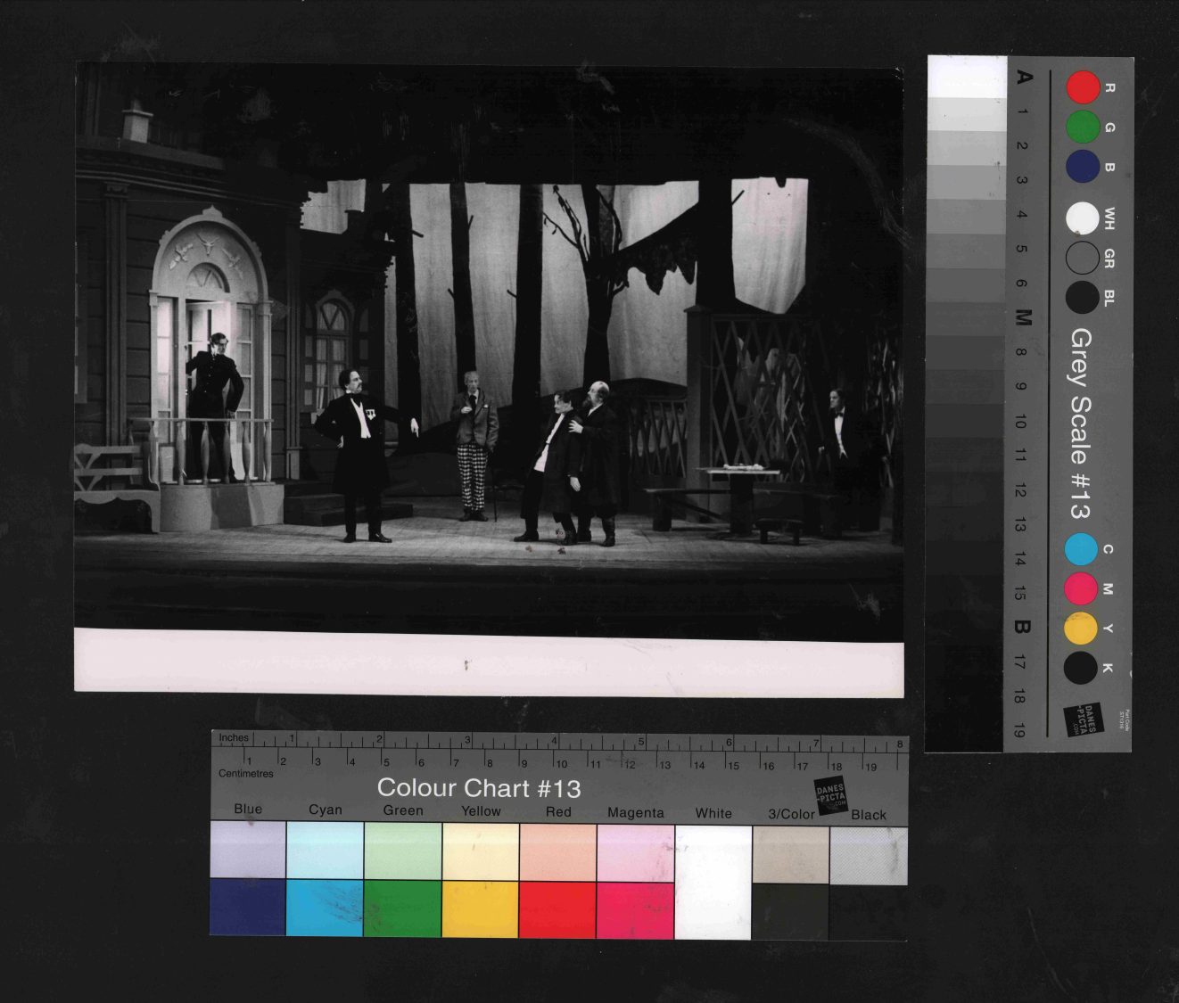Click the pale pink swatch under Magenta
Screen dimensions: 1179x1003
click(x=635, y=852)
